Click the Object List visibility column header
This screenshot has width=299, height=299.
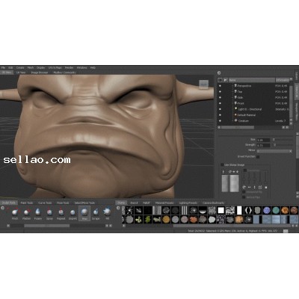pyautogui.click(x=220, y=80)
